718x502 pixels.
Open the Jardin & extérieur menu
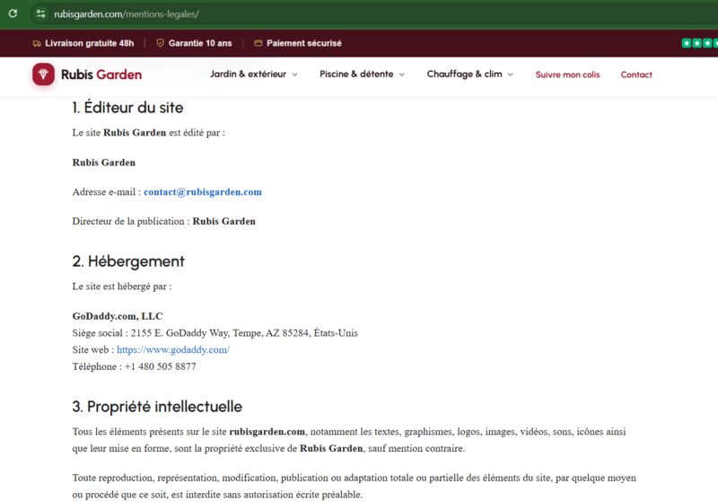[249, 75]
